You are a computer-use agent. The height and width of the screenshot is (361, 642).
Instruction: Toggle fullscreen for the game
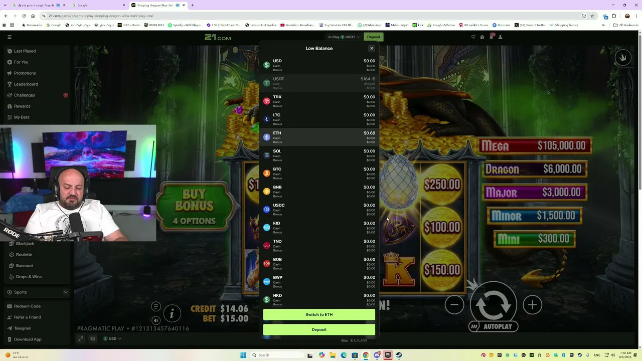pos(81,338)
